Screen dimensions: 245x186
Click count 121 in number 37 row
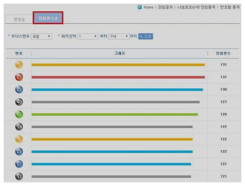(x=223, y=176)
